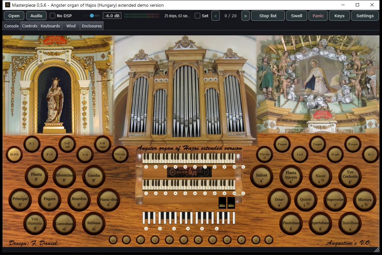Viewport: 382px width, 255px height.
Task: Turn on Vibratio II tremulant
Action: click(264, 154)
